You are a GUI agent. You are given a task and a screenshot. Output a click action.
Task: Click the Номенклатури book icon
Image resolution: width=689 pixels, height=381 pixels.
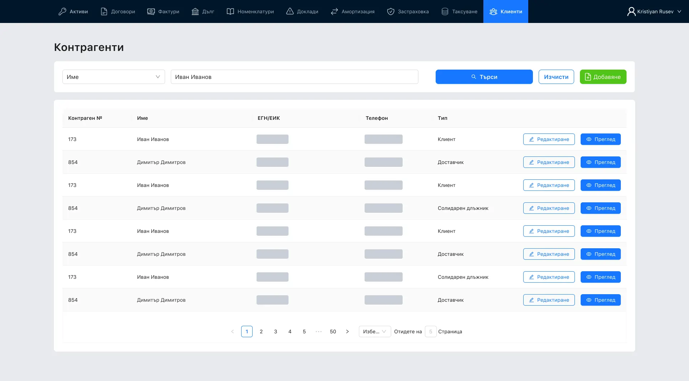[230, 11]
